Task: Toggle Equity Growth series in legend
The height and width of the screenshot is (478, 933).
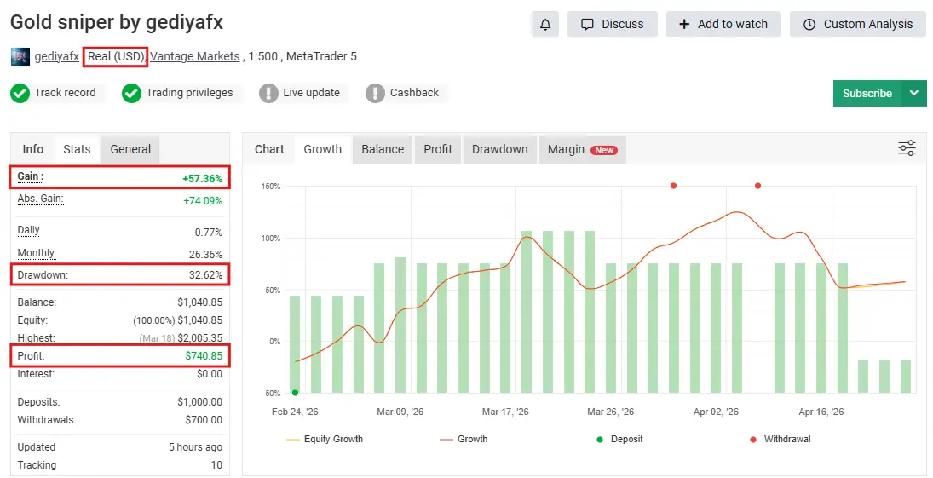Action: point(324,439)
